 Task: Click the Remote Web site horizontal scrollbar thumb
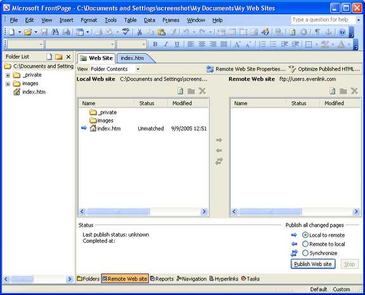coord(271,212)
